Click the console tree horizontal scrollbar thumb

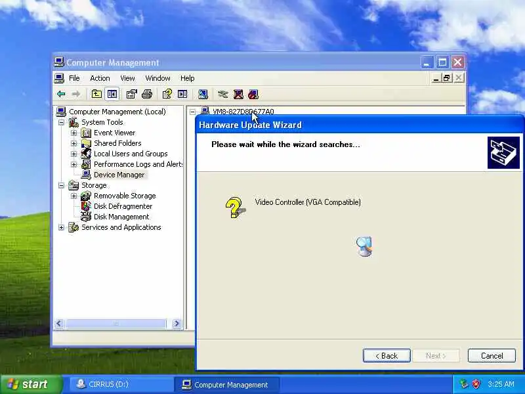pyautogui.click(x=115, y=323)
